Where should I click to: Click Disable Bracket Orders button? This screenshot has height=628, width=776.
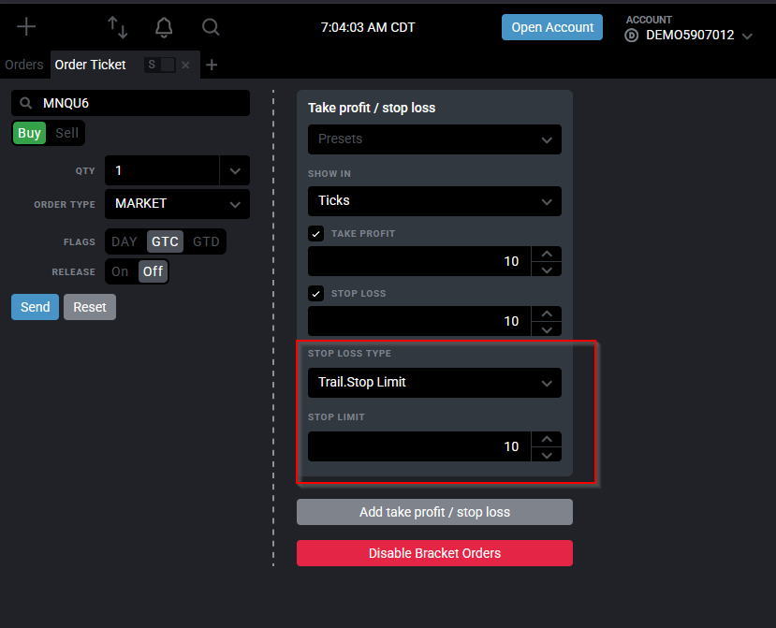coord(434,553)
